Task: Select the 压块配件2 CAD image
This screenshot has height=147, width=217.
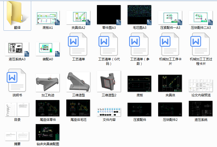Action: 170,109
